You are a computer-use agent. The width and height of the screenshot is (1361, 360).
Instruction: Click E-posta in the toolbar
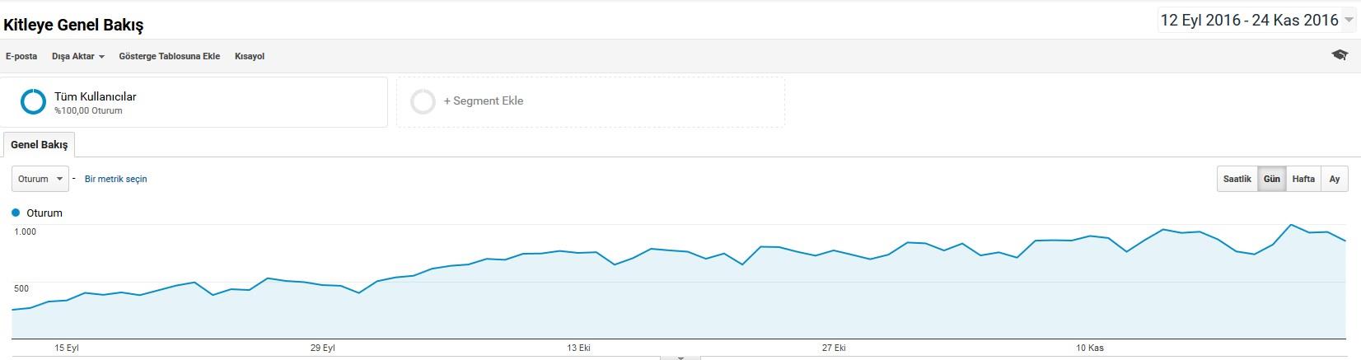21,57
